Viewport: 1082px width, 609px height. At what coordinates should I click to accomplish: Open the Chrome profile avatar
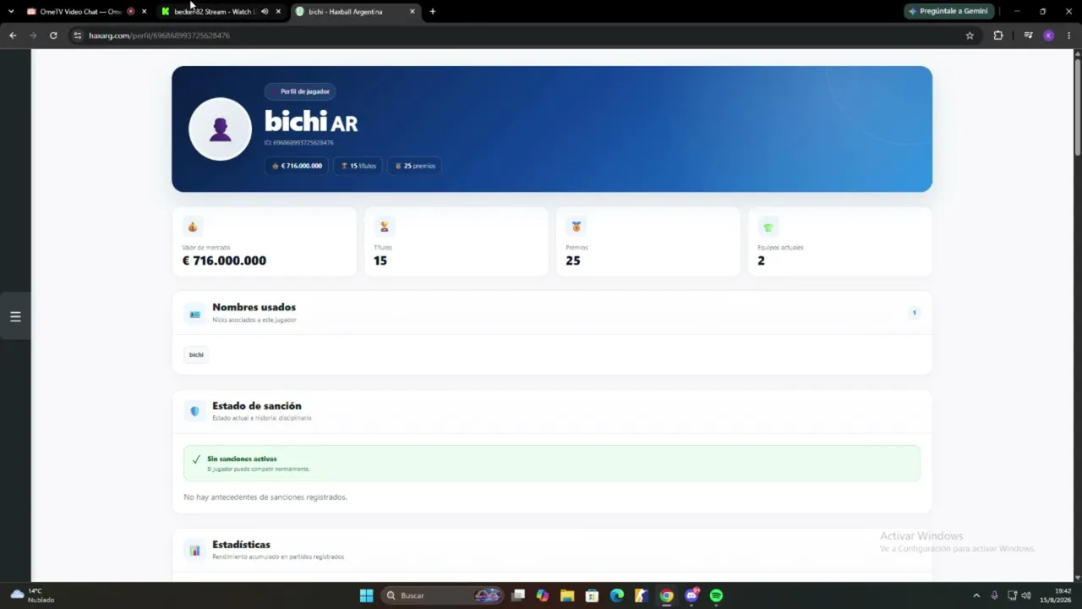click(1049, 36)
